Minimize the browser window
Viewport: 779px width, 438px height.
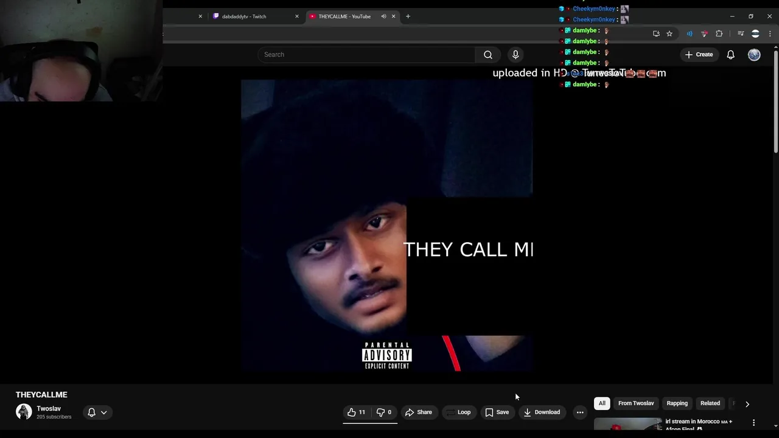point(732,16)
